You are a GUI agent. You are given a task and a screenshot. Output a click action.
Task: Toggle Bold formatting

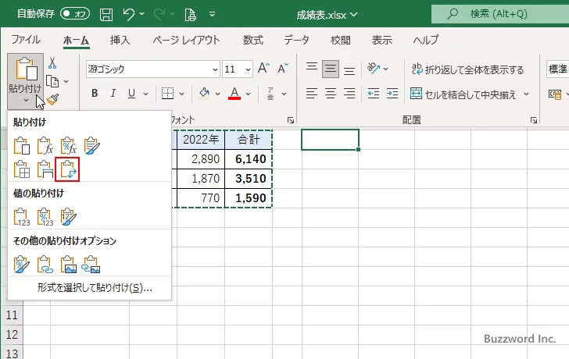point(95,94)
